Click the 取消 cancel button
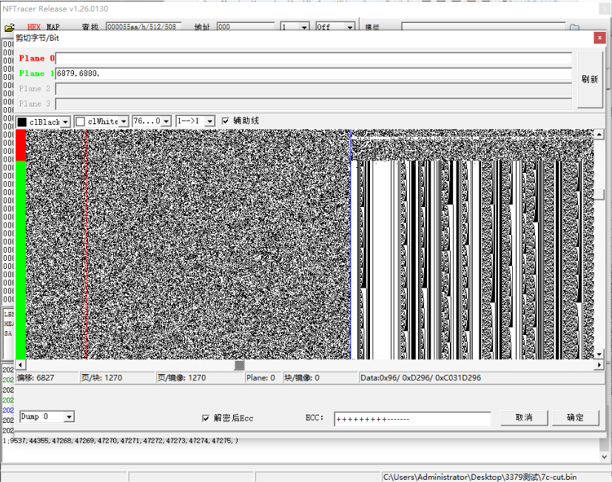 [x=524, y=418]
